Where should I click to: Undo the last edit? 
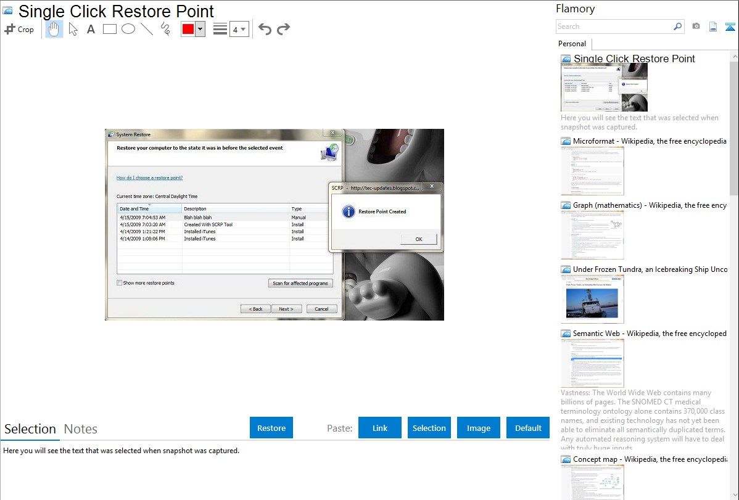point(265,29)
